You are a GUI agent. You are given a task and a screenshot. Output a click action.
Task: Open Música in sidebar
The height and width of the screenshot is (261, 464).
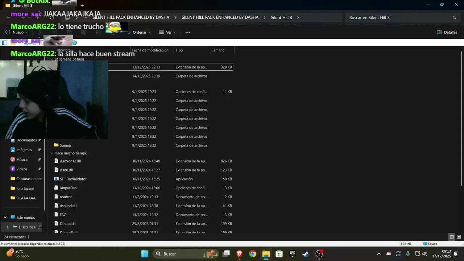22,159
